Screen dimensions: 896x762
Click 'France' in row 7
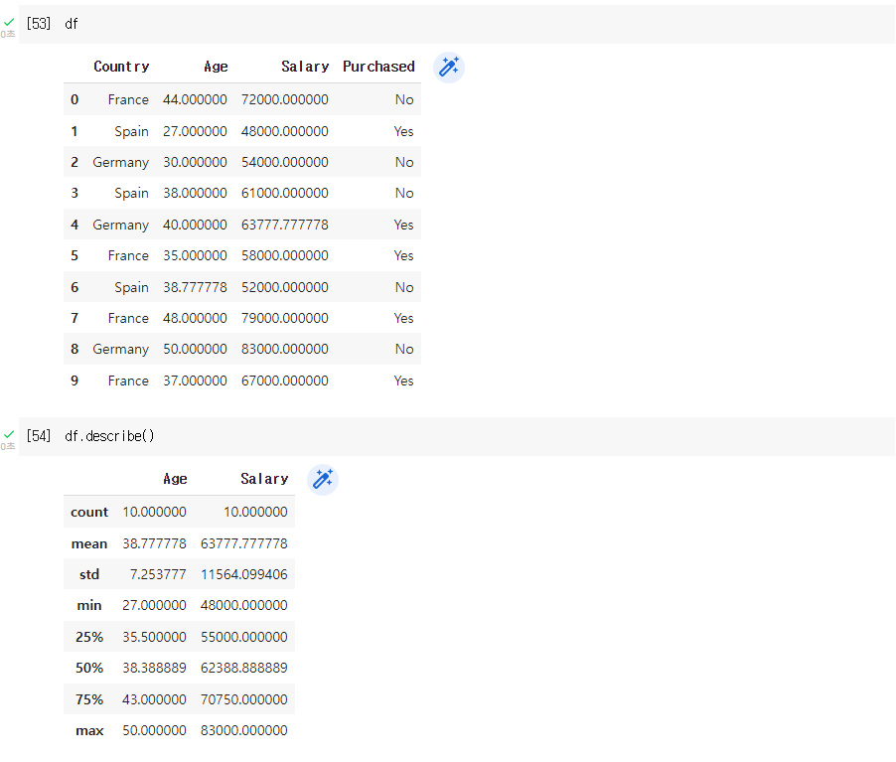click(x=128, y=318)
